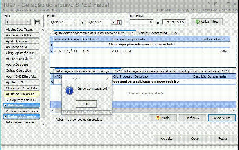Open Informações geradas sidebar item

coord(21,122)
